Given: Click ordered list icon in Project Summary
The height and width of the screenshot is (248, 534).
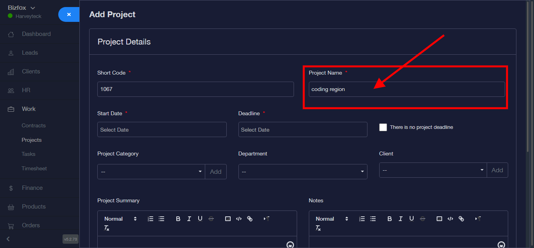Looking at the screenshot, I should pos(151,219).
